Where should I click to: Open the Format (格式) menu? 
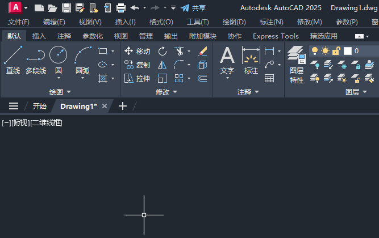(161, 22)
